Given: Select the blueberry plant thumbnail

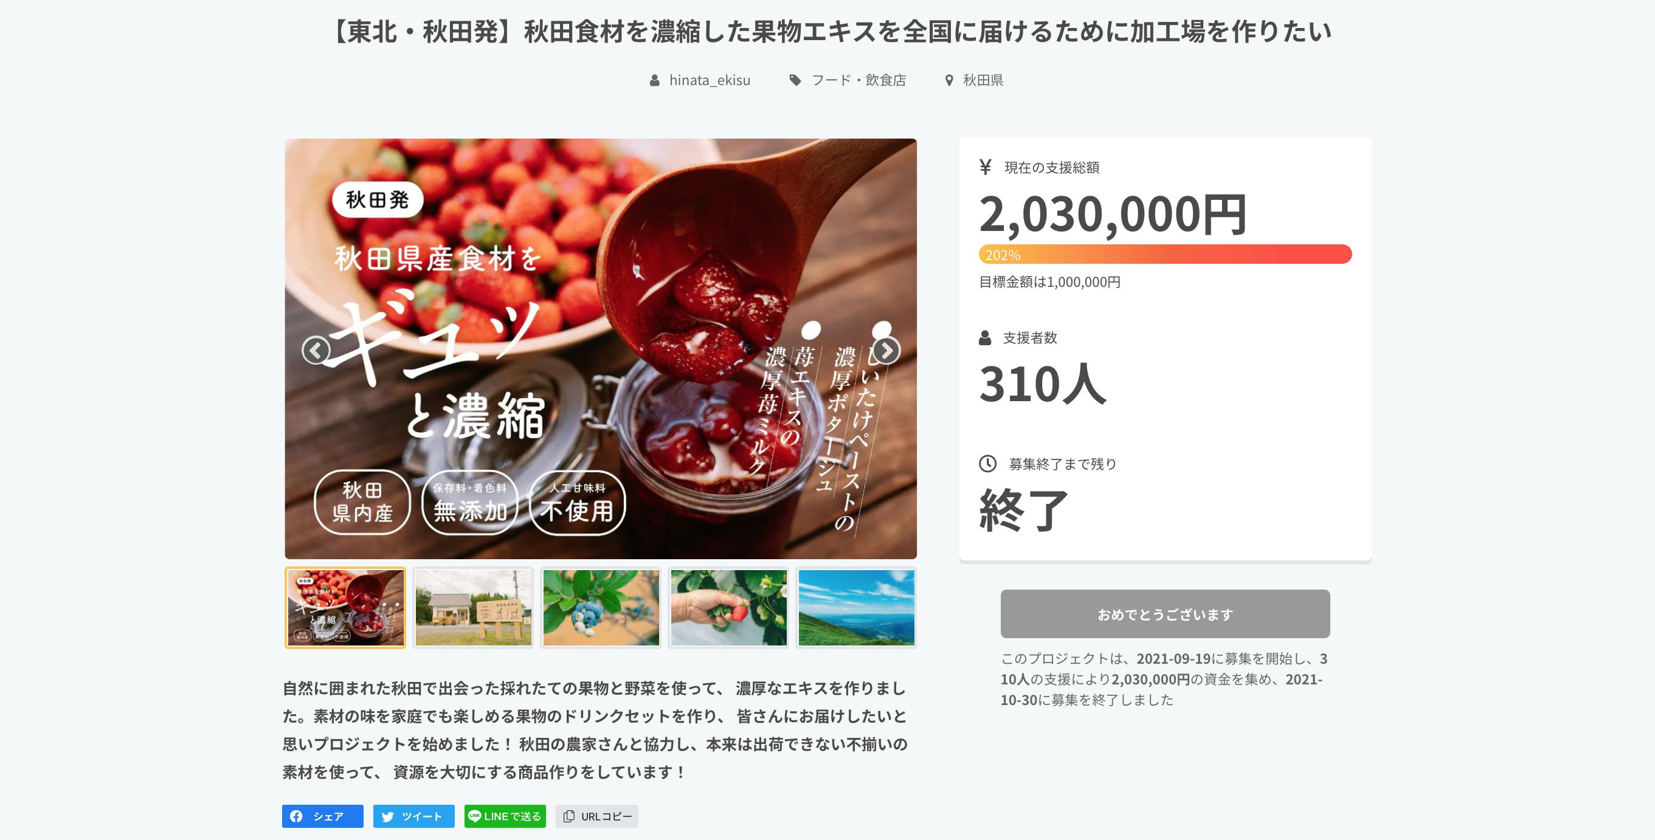Looking at the screenshot, I should point(601,608).
